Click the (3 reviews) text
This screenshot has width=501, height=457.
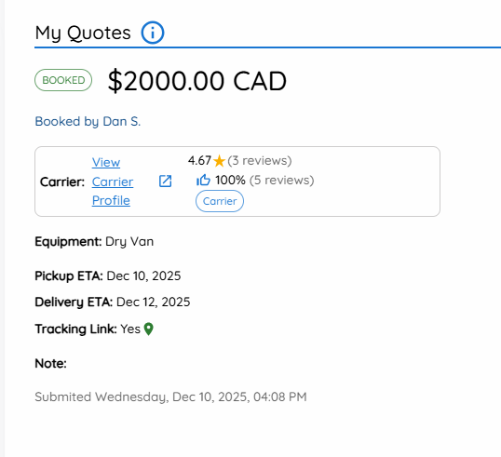(x=260, y=160)
